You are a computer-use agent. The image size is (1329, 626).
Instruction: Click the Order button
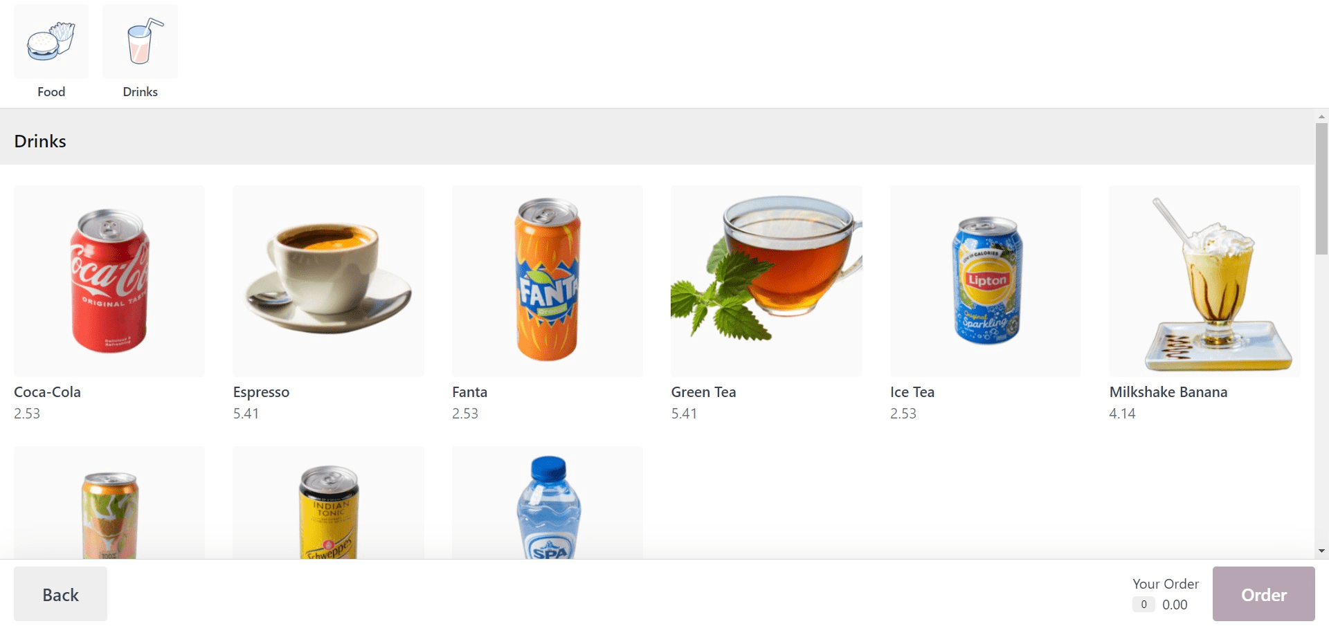click(x=1263, y=594)
